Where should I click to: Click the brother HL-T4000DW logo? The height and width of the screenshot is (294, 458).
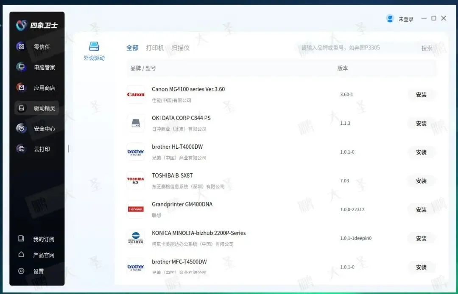[x=136, y=152]
